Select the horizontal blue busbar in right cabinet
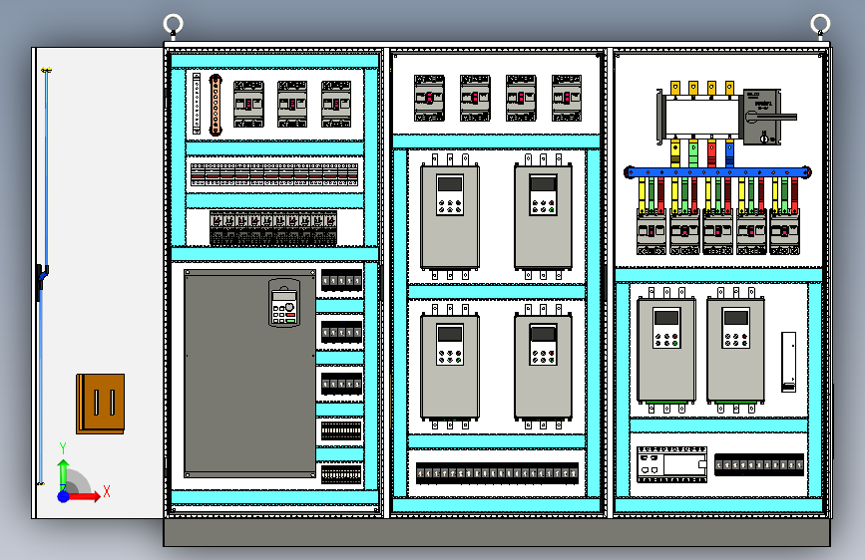Screen dimensions: 865x560 pyautogui.click(x=717, y=172)
